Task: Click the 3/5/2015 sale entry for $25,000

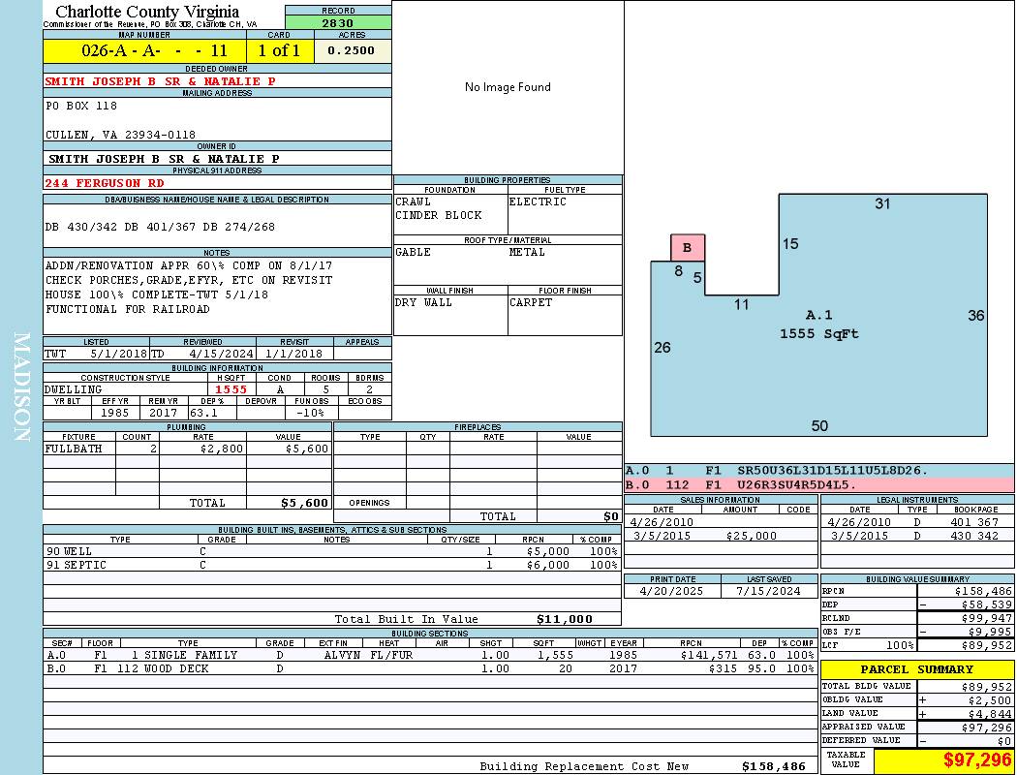Action: 719,536
